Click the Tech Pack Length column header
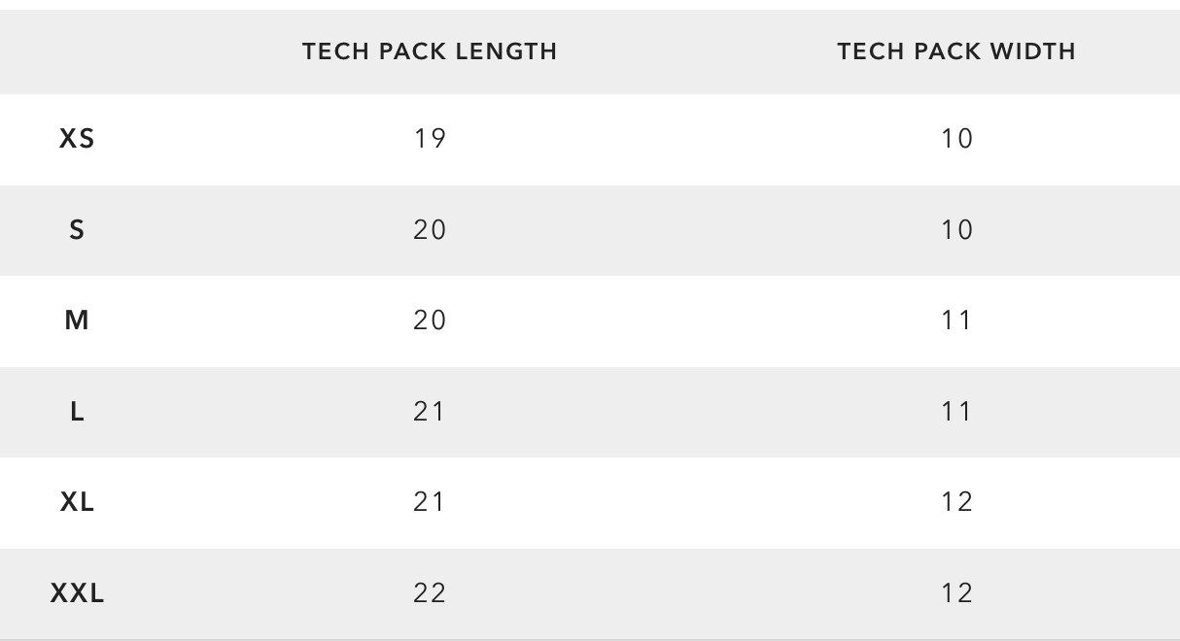1180x641 pixels. point(430,51)
